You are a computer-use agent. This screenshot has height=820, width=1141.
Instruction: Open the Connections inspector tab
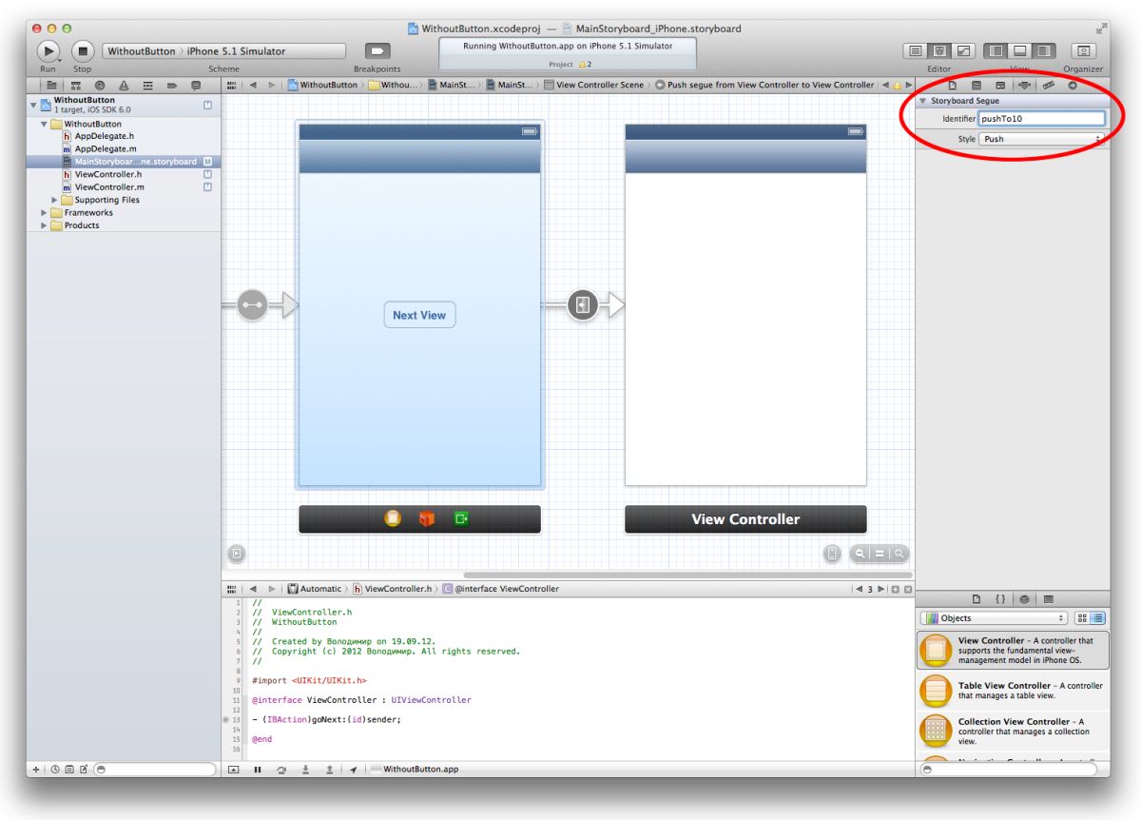tap(1073, 85)
